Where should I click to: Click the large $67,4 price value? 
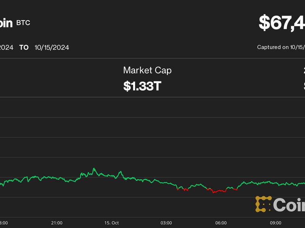pos(281,23)
